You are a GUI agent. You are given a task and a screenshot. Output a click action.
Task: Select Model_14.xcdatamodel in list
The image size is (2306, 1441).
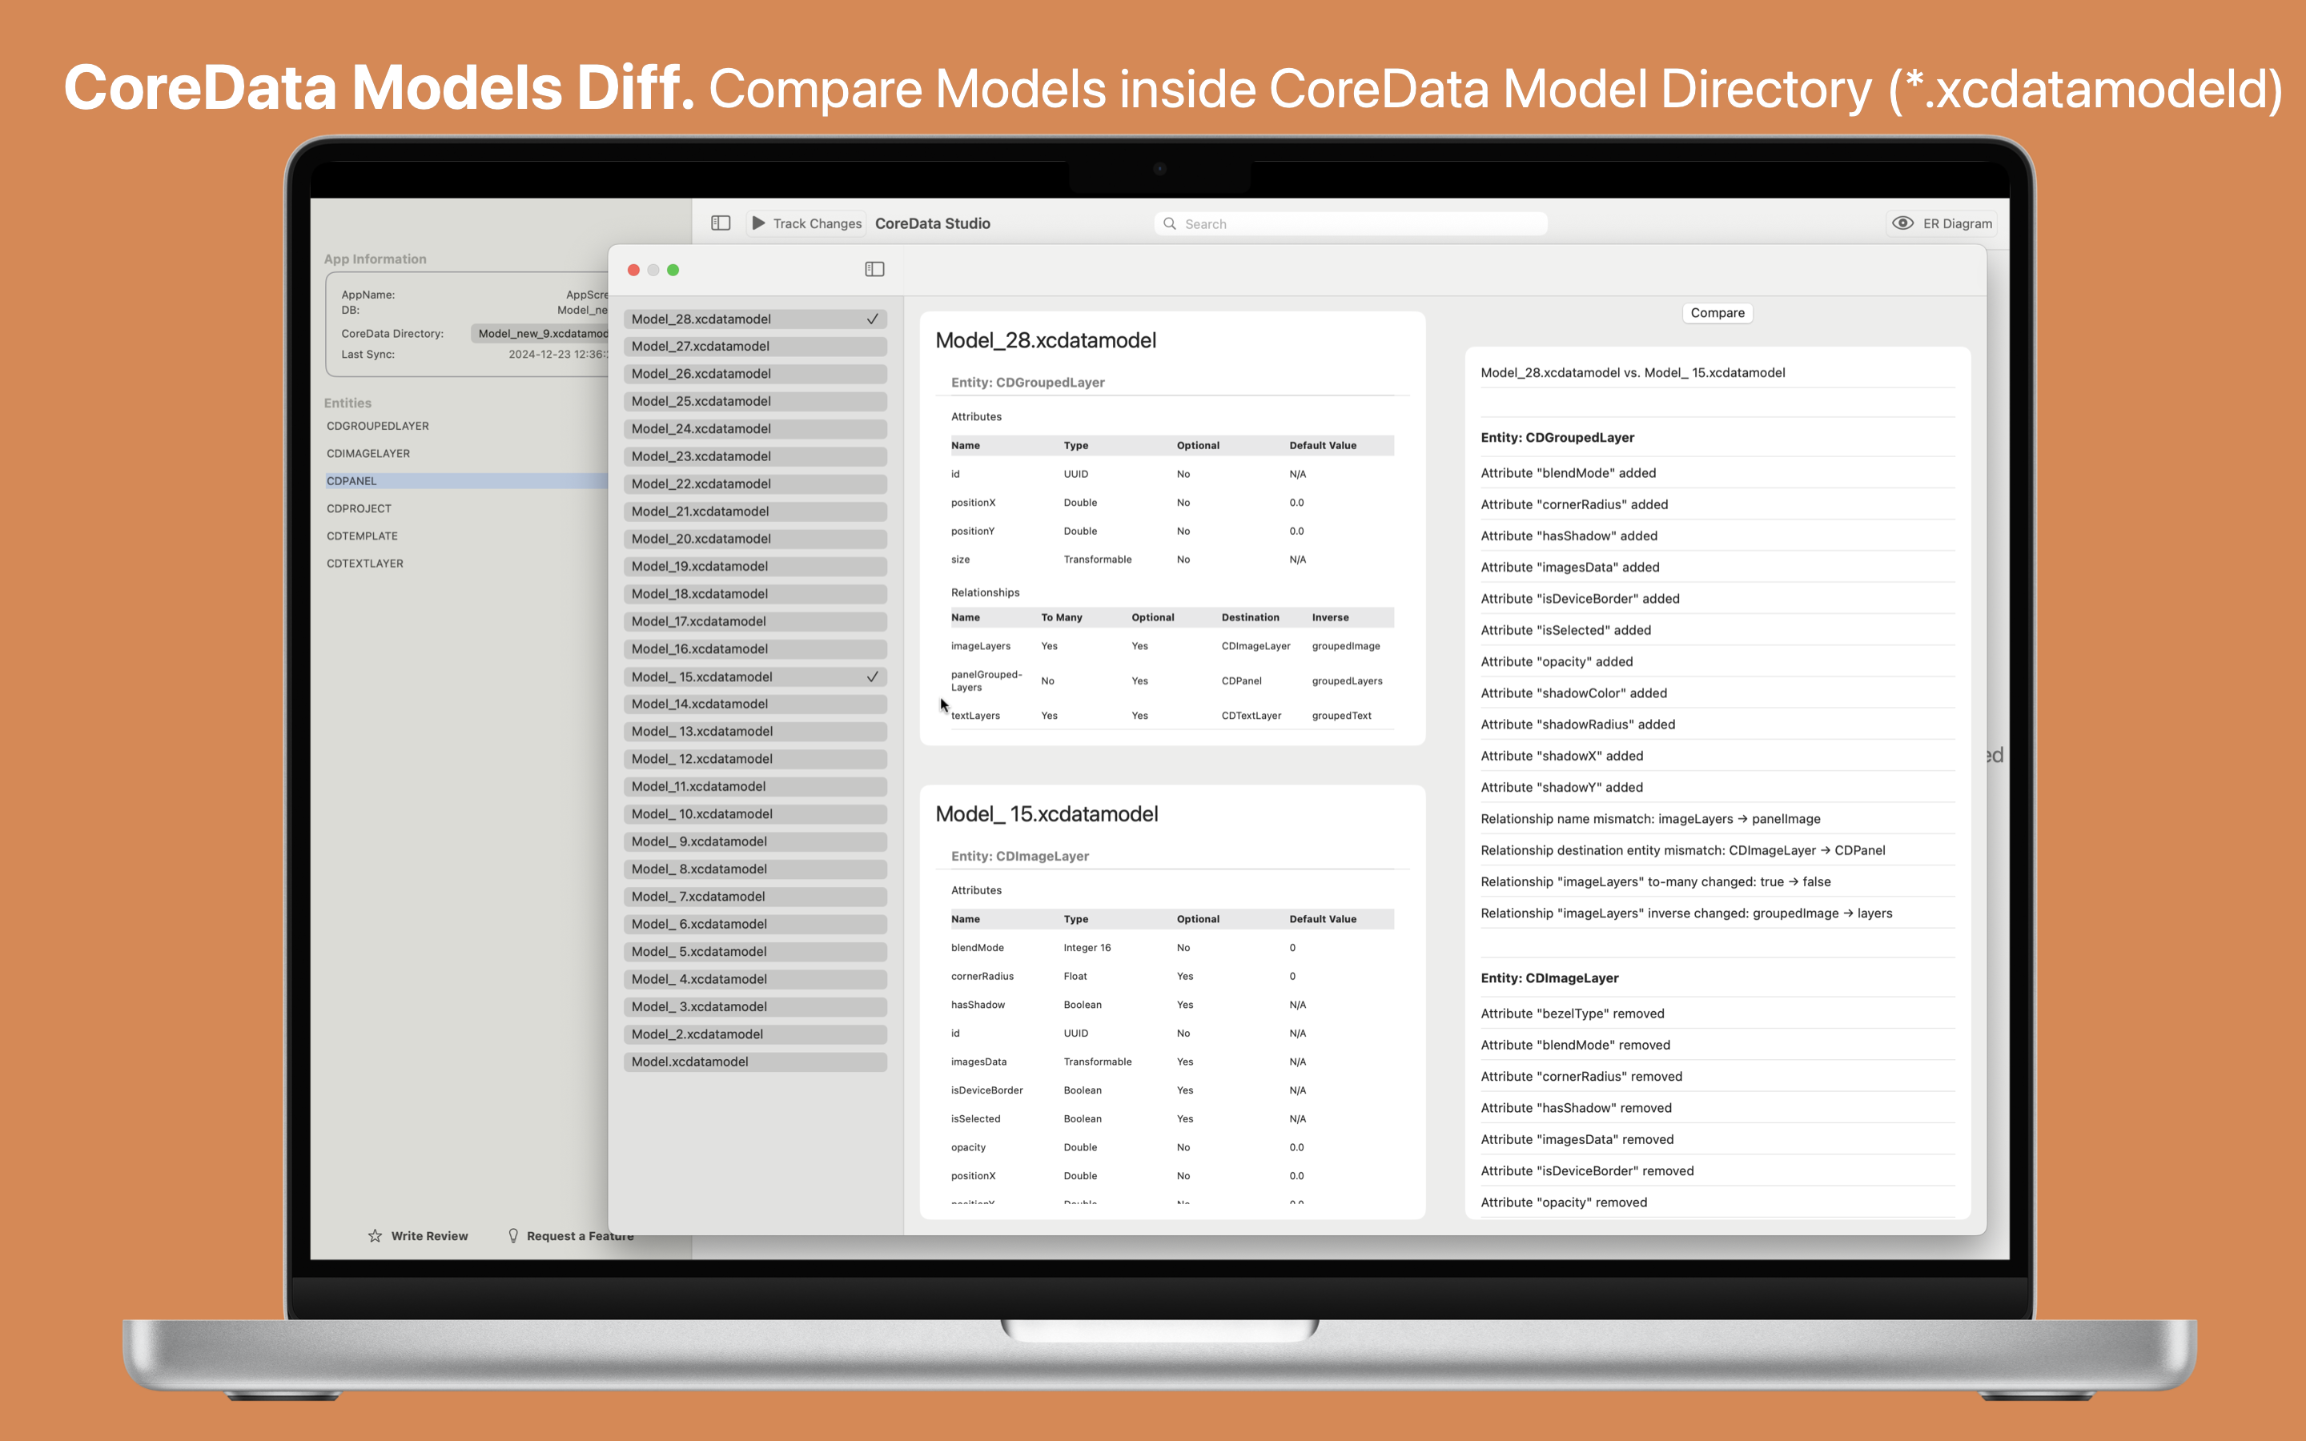[x=755, y=704]
